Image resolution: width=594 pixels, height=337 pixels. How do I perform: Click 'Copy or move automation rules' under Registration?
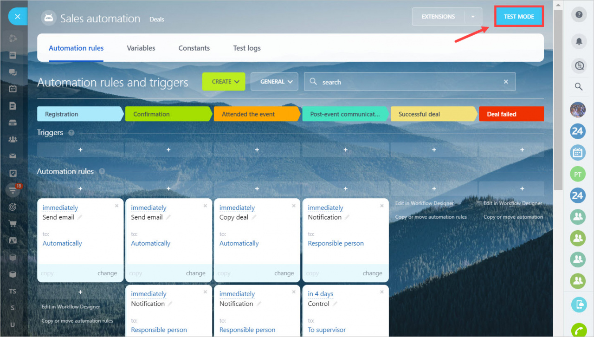(x=77, y=321)
